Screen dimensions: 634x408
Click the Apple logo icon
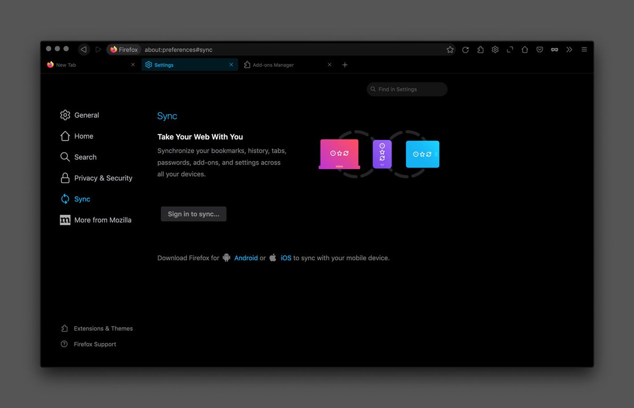click(273, 258)
